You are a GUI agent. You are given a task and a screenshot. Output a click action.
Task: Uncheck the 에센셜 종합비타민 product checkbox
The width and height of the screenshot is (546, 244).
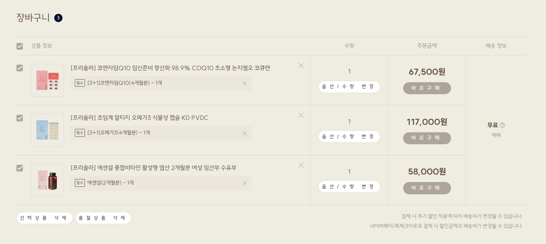pyautogui.click(x=20, y=168)
